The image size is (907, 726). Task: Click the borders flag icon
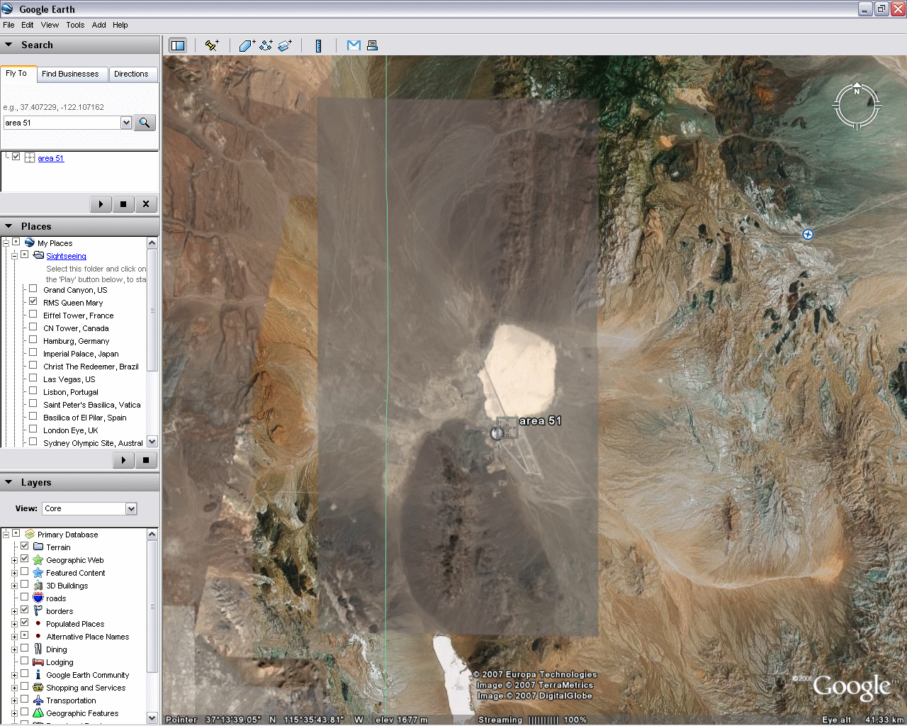coord(38,610)
